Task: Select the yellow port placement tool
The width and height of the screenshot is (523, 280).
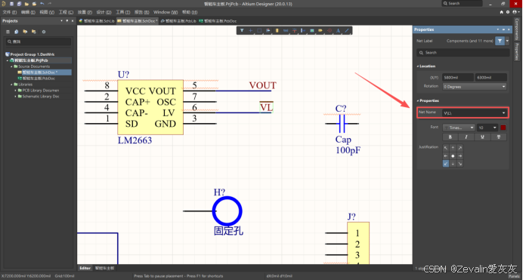Action: pyautogui.click(x=320, y=30)
